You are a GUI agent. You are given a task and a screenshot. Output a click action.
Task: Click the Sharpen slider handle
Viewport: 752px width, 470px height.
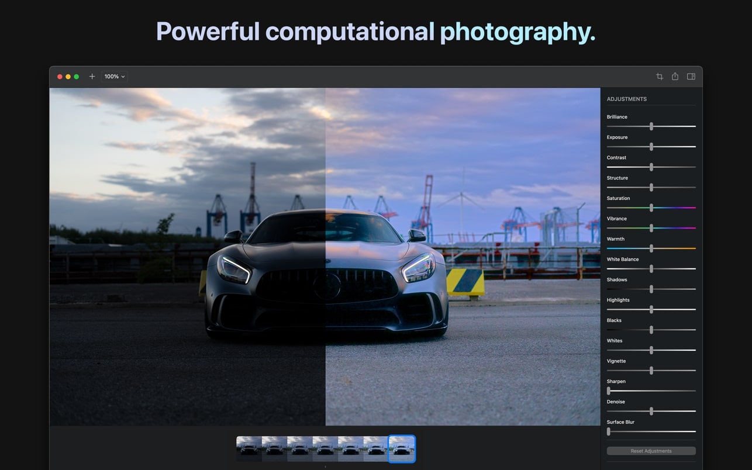click(x=609, y=390)
